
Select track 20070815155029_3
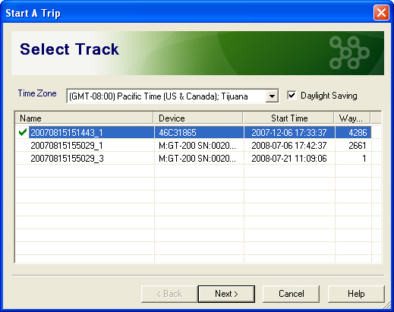pos(67,159)
